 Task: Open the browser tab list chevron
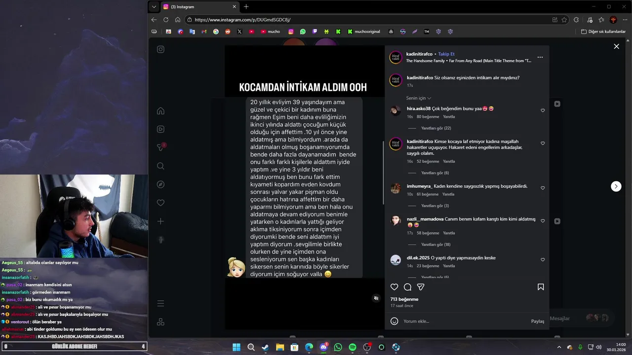(154, 7)
